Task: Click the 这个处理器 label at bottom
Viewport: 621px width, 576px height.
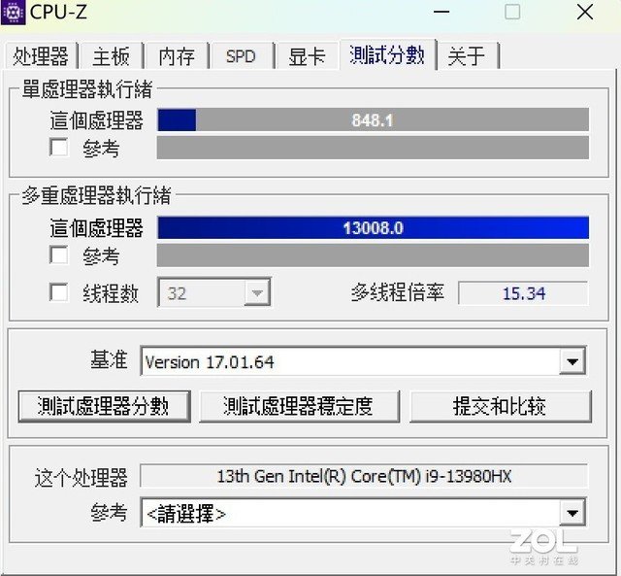Action: tap(81, 477)
